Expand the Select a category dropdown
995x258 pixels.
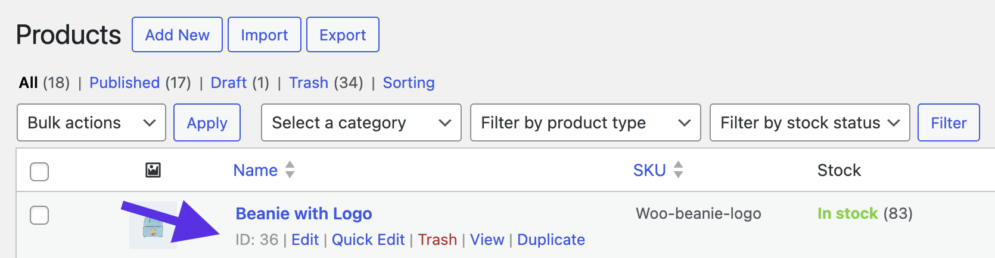(361, 122)
